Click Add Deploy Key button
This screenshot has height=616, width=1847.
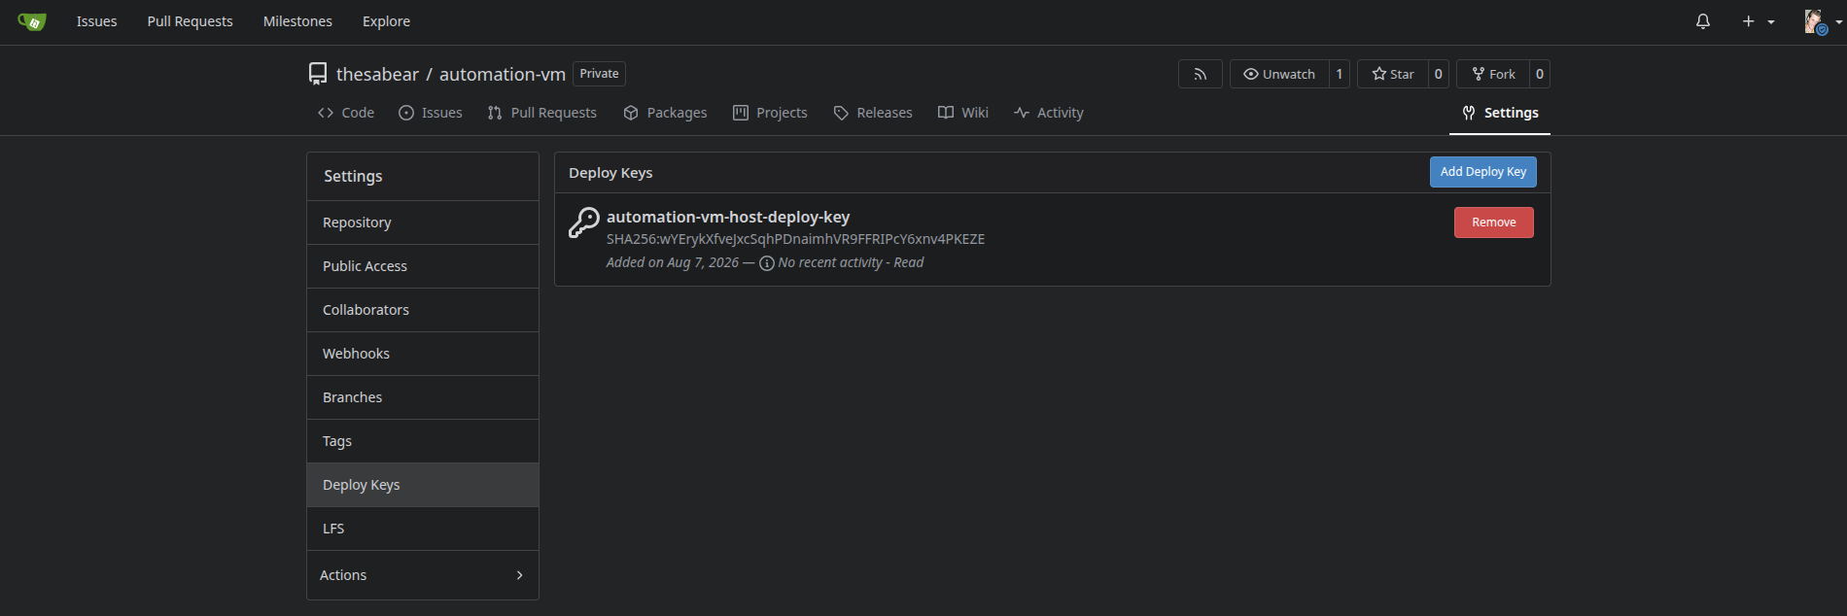click(1483, 172)
